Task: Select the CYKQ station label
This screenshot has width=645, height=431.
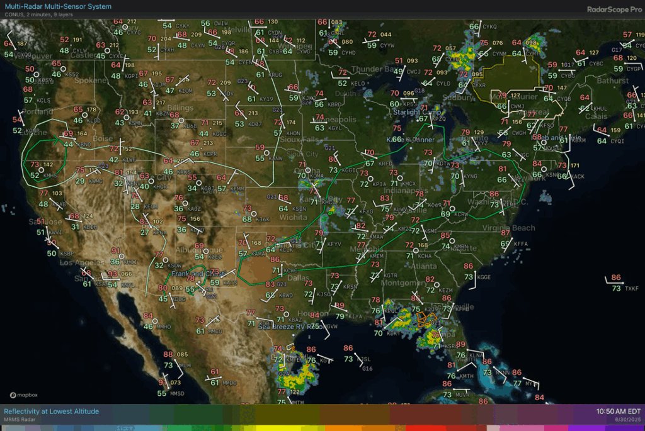Action: (x=489, y=26)
